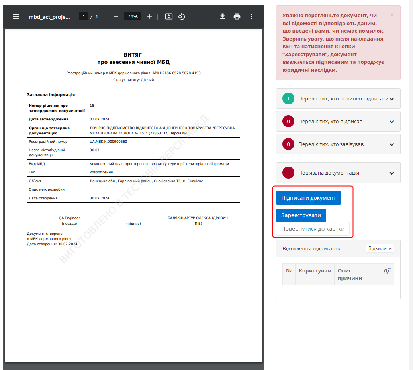Print the PDF document

click(x=237, y=16)
